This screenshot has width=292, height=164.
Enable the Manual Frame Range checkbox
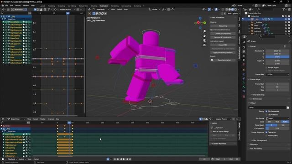tap(212, 132)
